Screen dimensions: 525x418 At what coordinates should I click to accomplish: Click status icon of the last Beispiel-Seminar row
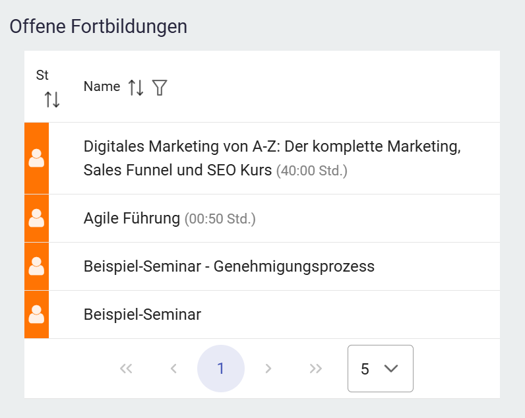[37, 314]
